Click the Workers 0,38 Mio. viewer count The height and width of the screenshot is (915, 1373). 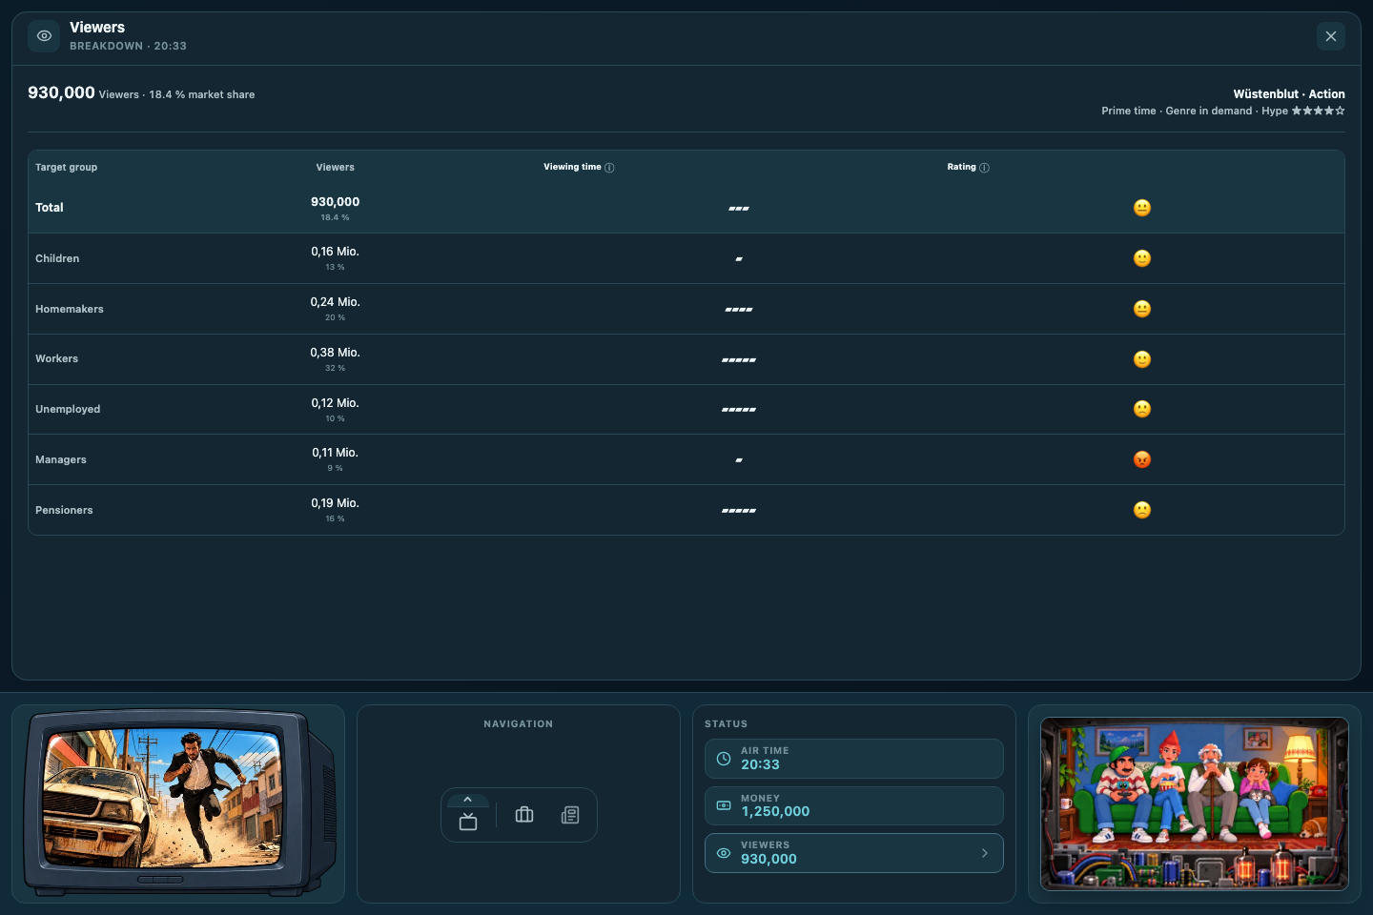[335, 353]
